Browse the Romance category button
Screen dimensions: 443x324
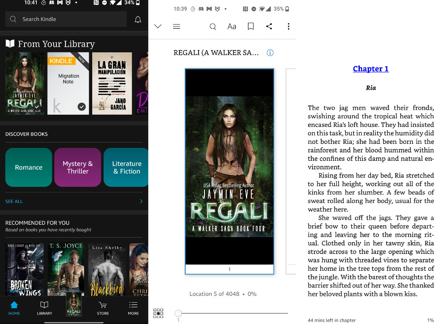click(x=28, y=167)
